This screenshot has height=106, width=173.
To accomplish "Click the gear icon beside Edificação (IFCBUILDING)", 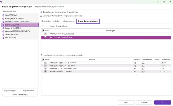I will pos(3,19).
